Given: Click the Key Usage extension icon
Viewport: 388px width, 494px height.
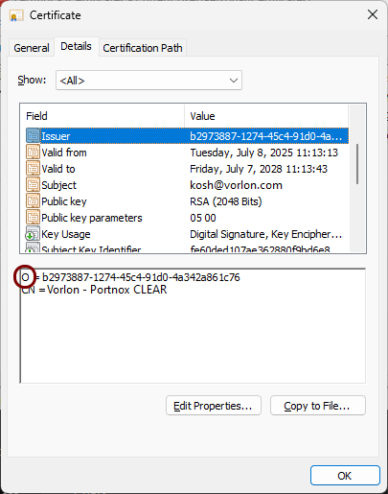Looking at the screenshot, I should [x=33, y=234].
